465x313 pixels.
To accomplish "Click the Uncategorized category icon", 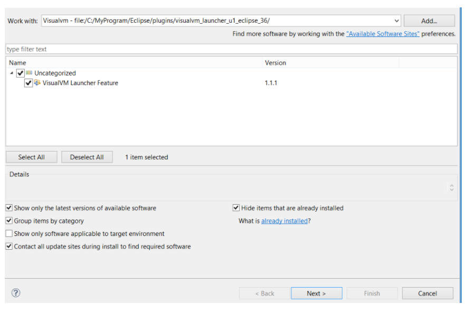I will 30,73.
